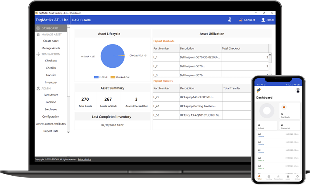Click the Connect reader icon
The image size is (310, 185).
241,20
